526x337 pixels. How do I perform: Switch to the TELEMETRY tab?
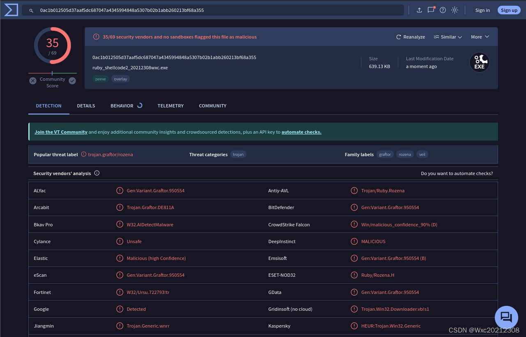pos(170,106)
